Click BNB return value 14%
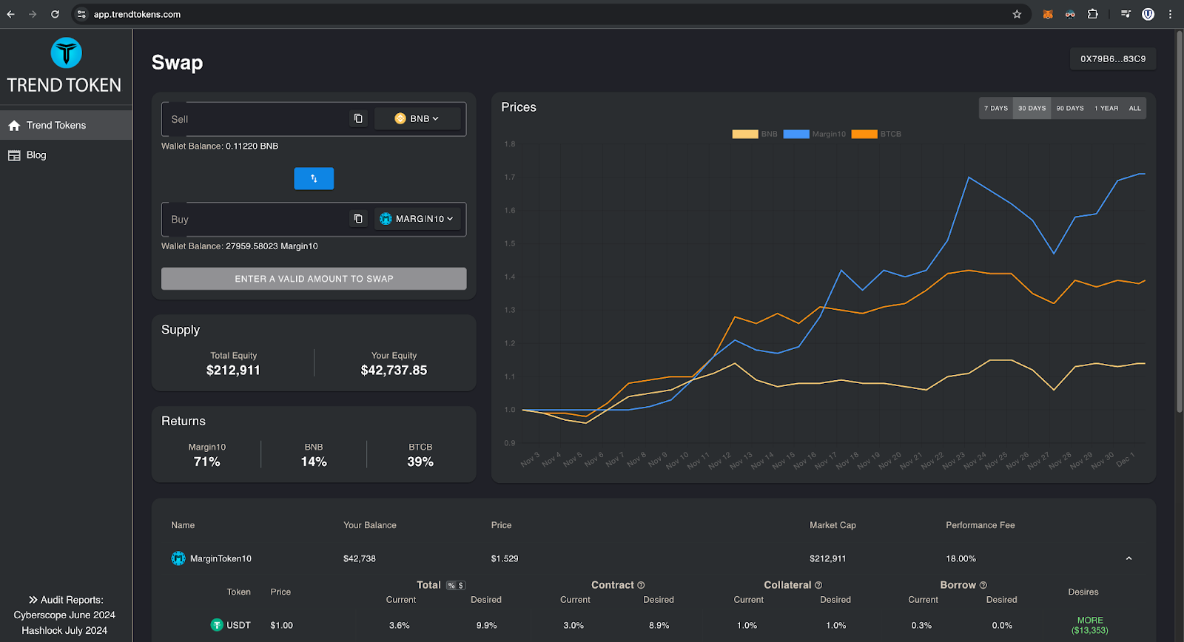The width and height of the screenshot is (1184, 642). tap(314, 462)
